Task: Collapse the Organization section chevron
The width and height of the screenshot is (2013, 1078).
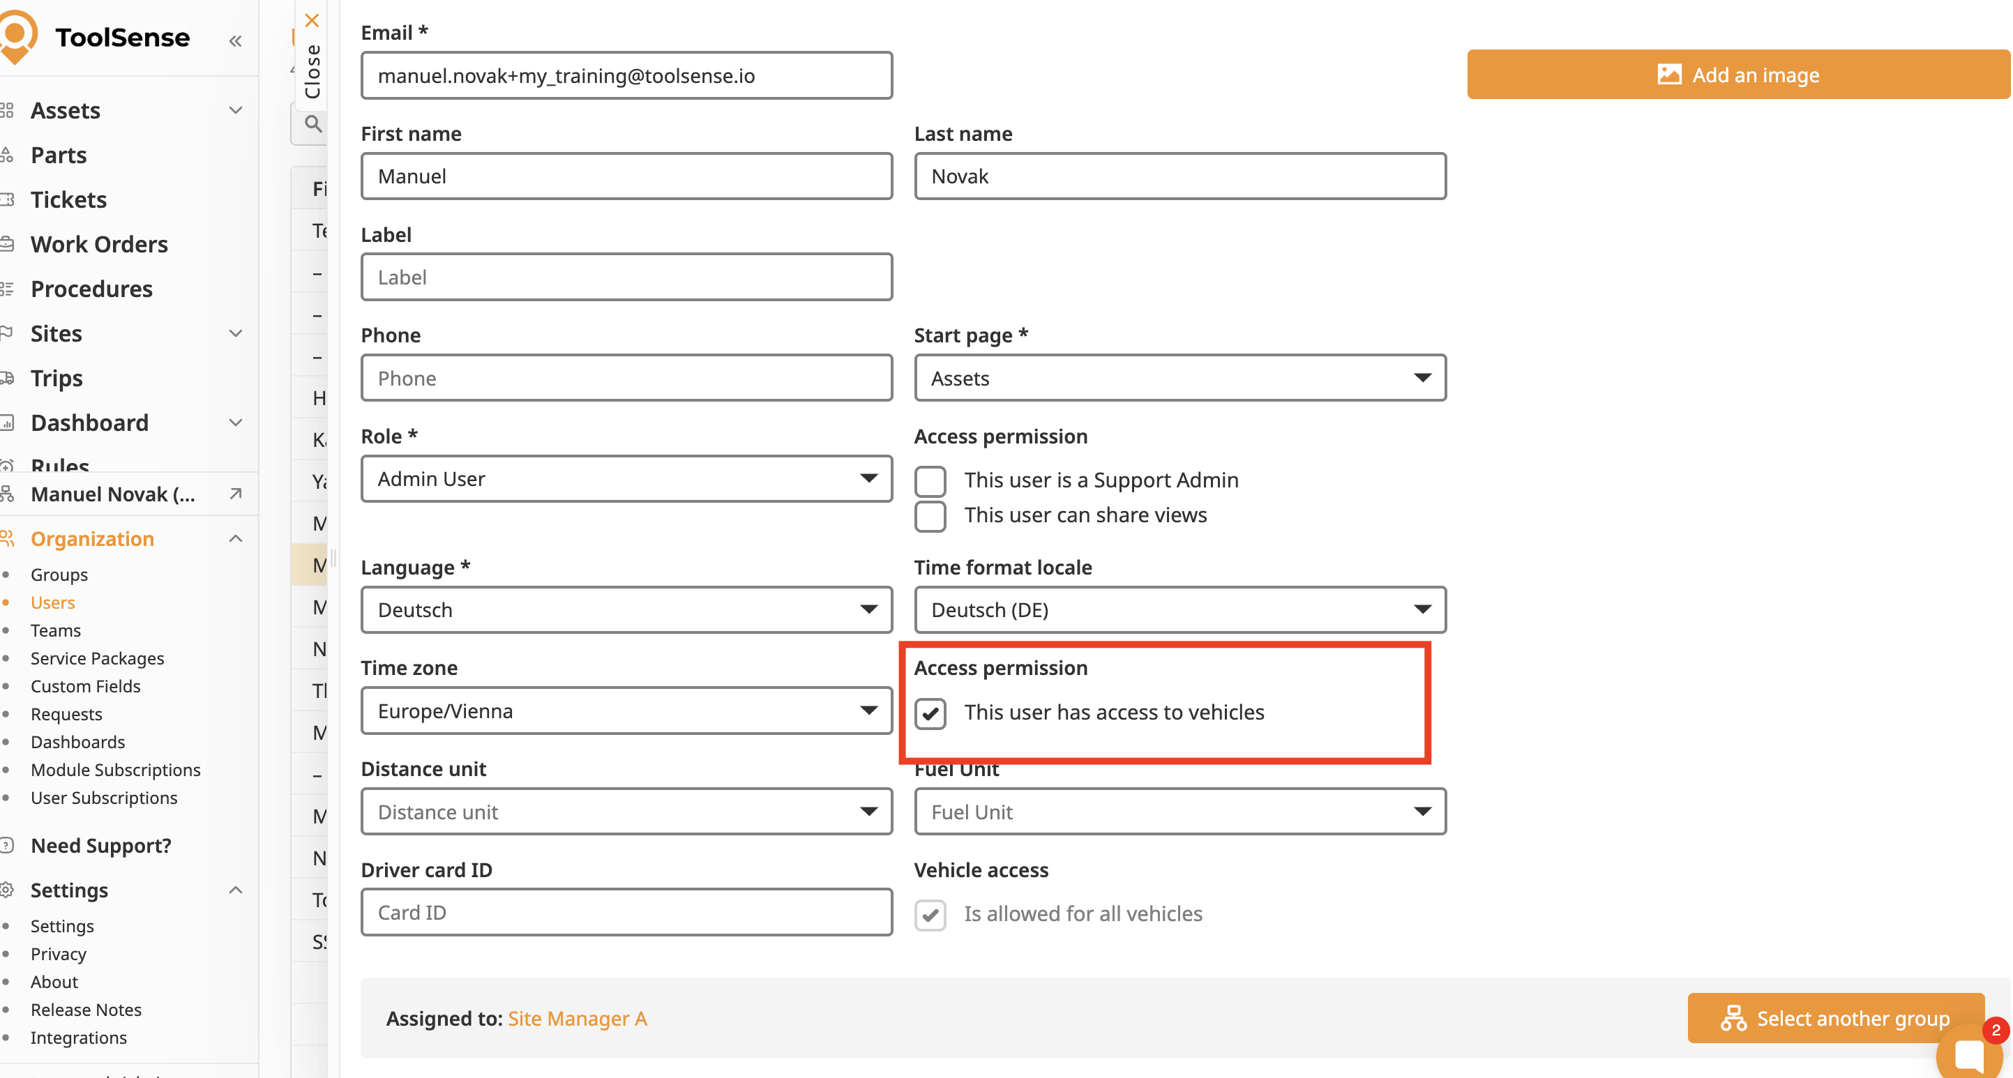Action: [235, 539]
